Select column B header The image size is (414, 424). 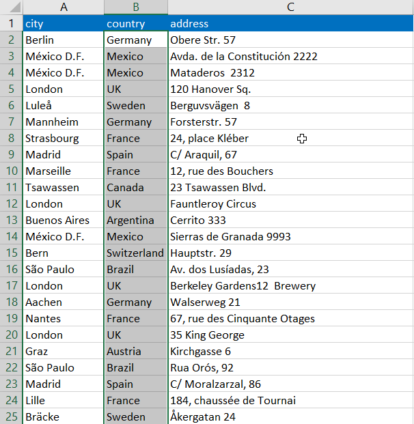pyautogui.click(x=136, y=7)
